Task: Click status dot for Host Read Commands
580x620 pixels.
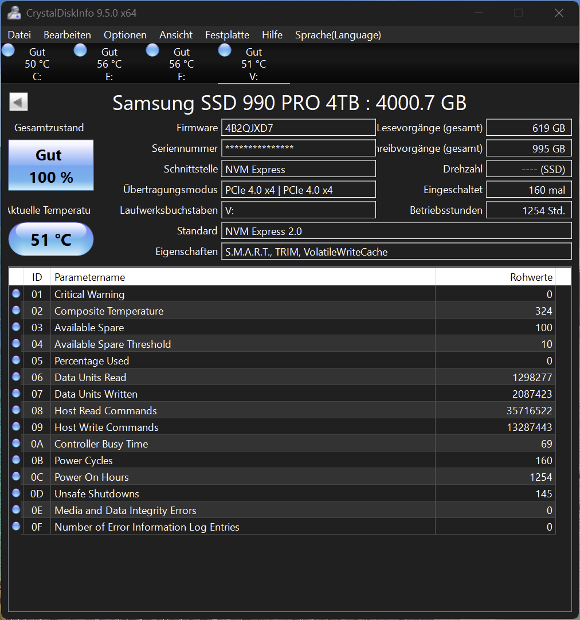Action: click(16, 410)
